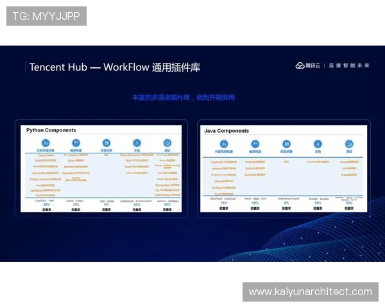This screenshot has width=385, height=308.
Task: Click the '0%' coverage value in Java
Action: pyautogui.click(x=286, y=203)
